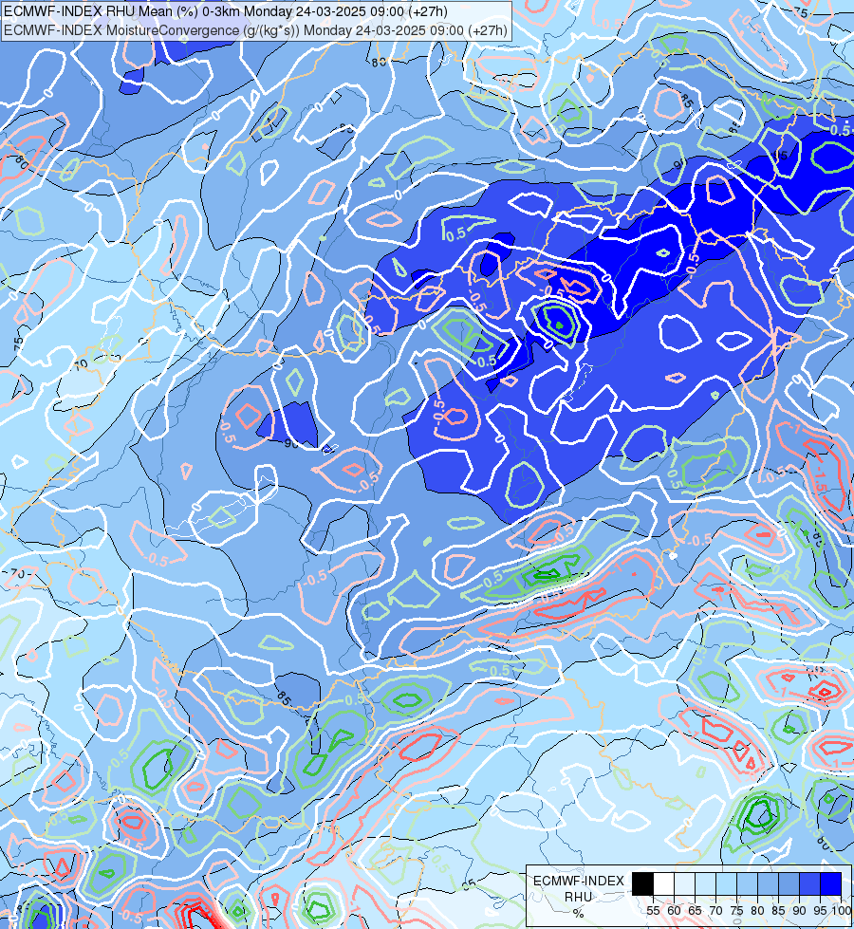
Task: Click the 80–85 humidity legend swatch
Action: pos(768,883)
